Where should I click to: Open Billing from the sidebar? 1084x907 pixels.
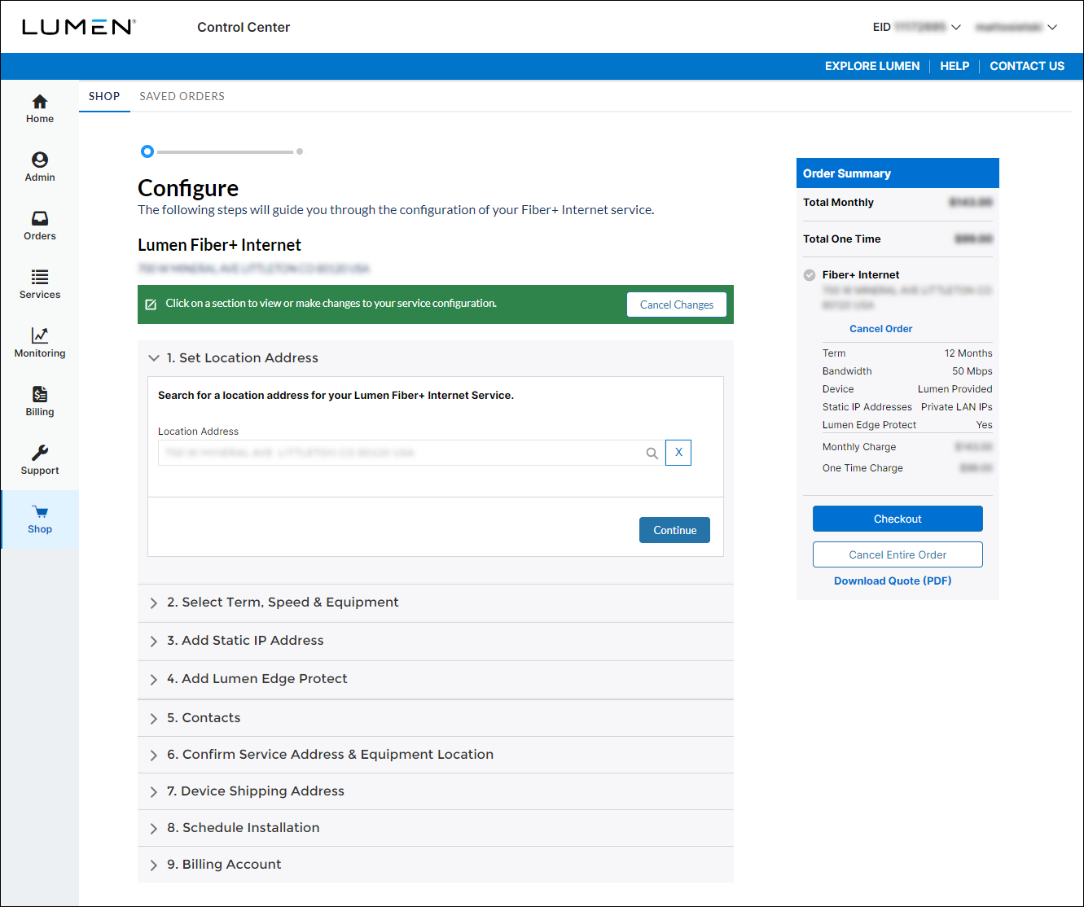click(x=40, y=402)
